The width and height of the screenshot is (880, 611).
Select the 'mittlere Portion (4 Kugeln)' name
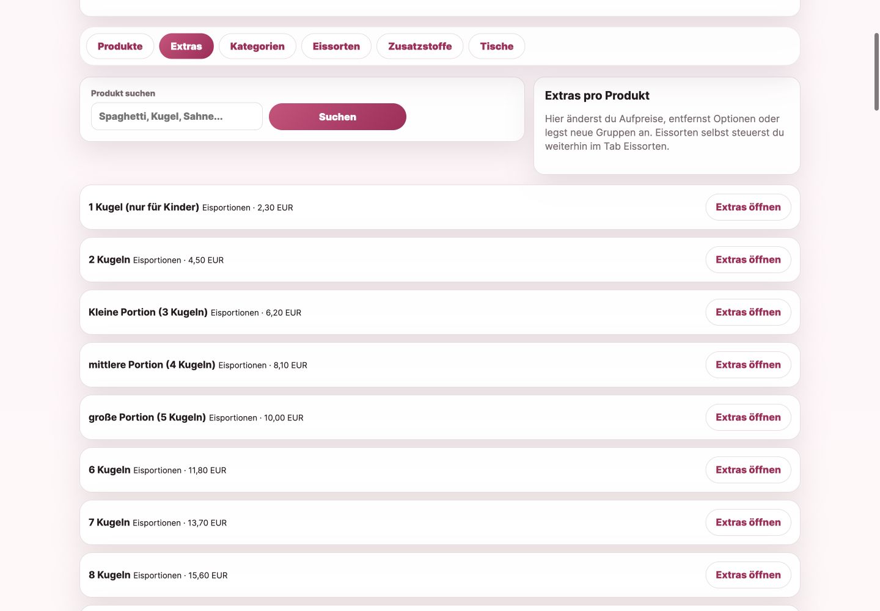pyautogui.click(x=152, y=365)
